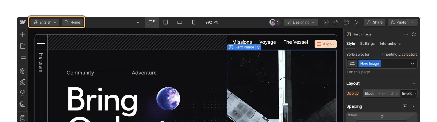
Task: Open the Designing mode dropdown
Action: coord(301,22)
